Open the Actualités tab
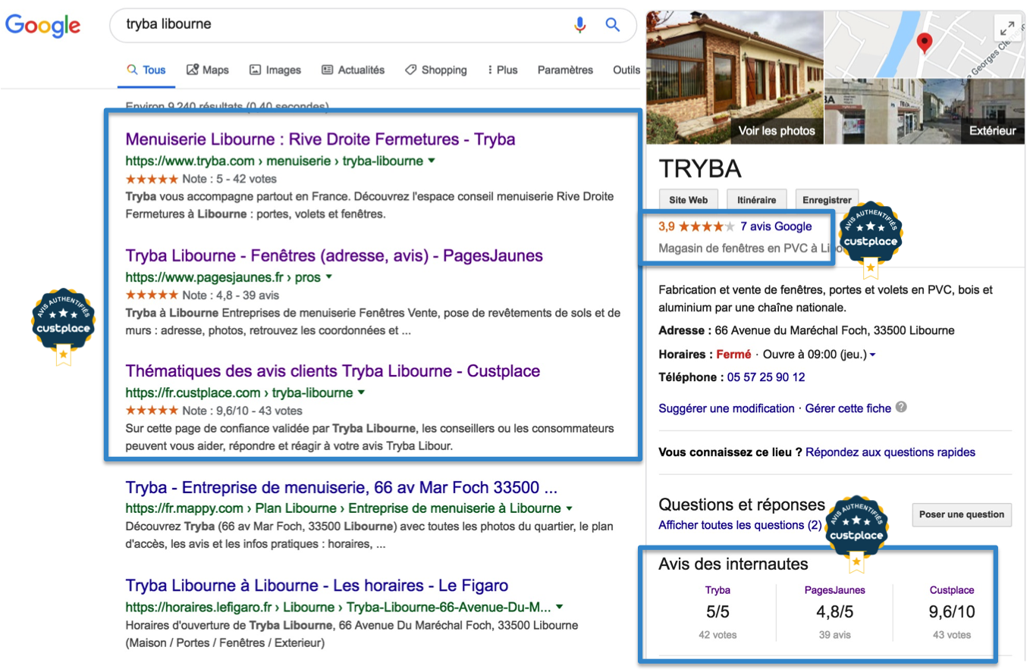Image resolution: width=1030 pixels, height=672 pixels. click(353, 70)
